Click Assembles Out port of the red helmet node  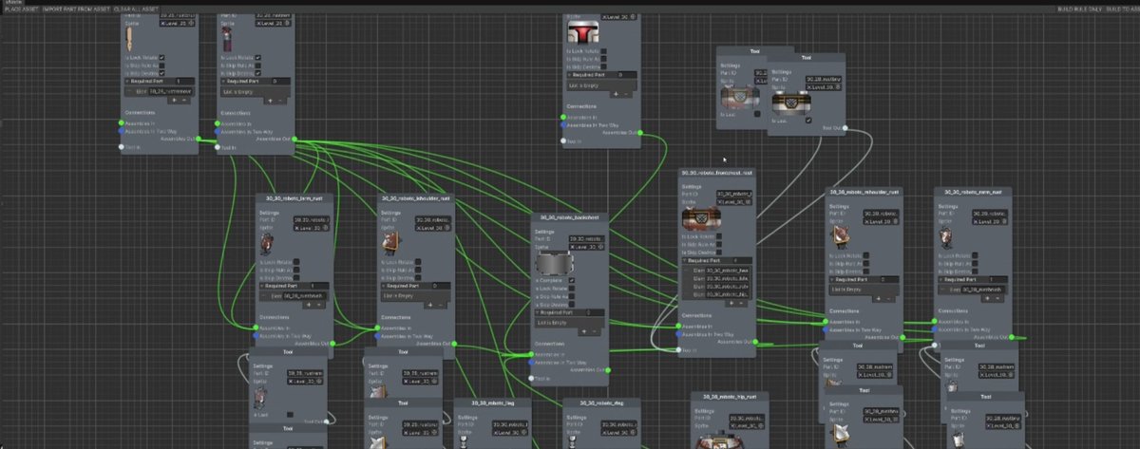click(x=640, y=133)
